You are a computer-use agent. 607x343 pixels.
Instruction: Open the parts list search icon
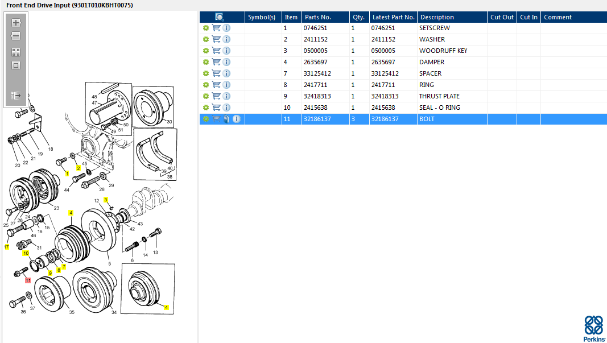219,17
